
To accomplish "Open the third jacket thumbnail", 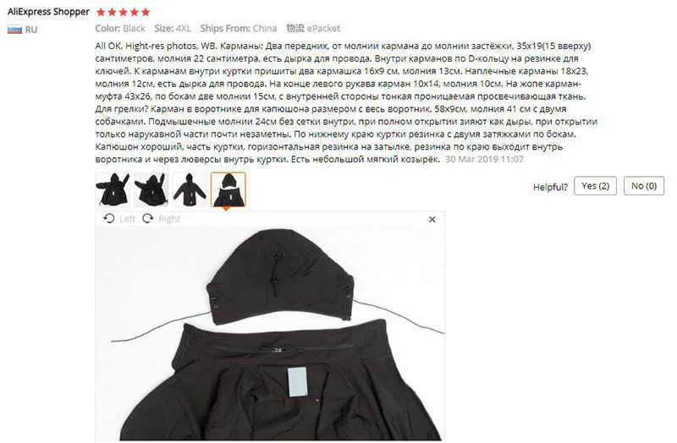I will 190,189.
